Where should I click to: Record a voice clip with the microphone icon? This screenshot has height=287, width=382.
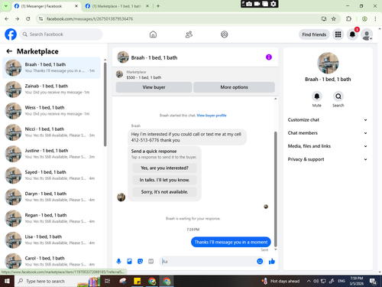coord(118,261)
